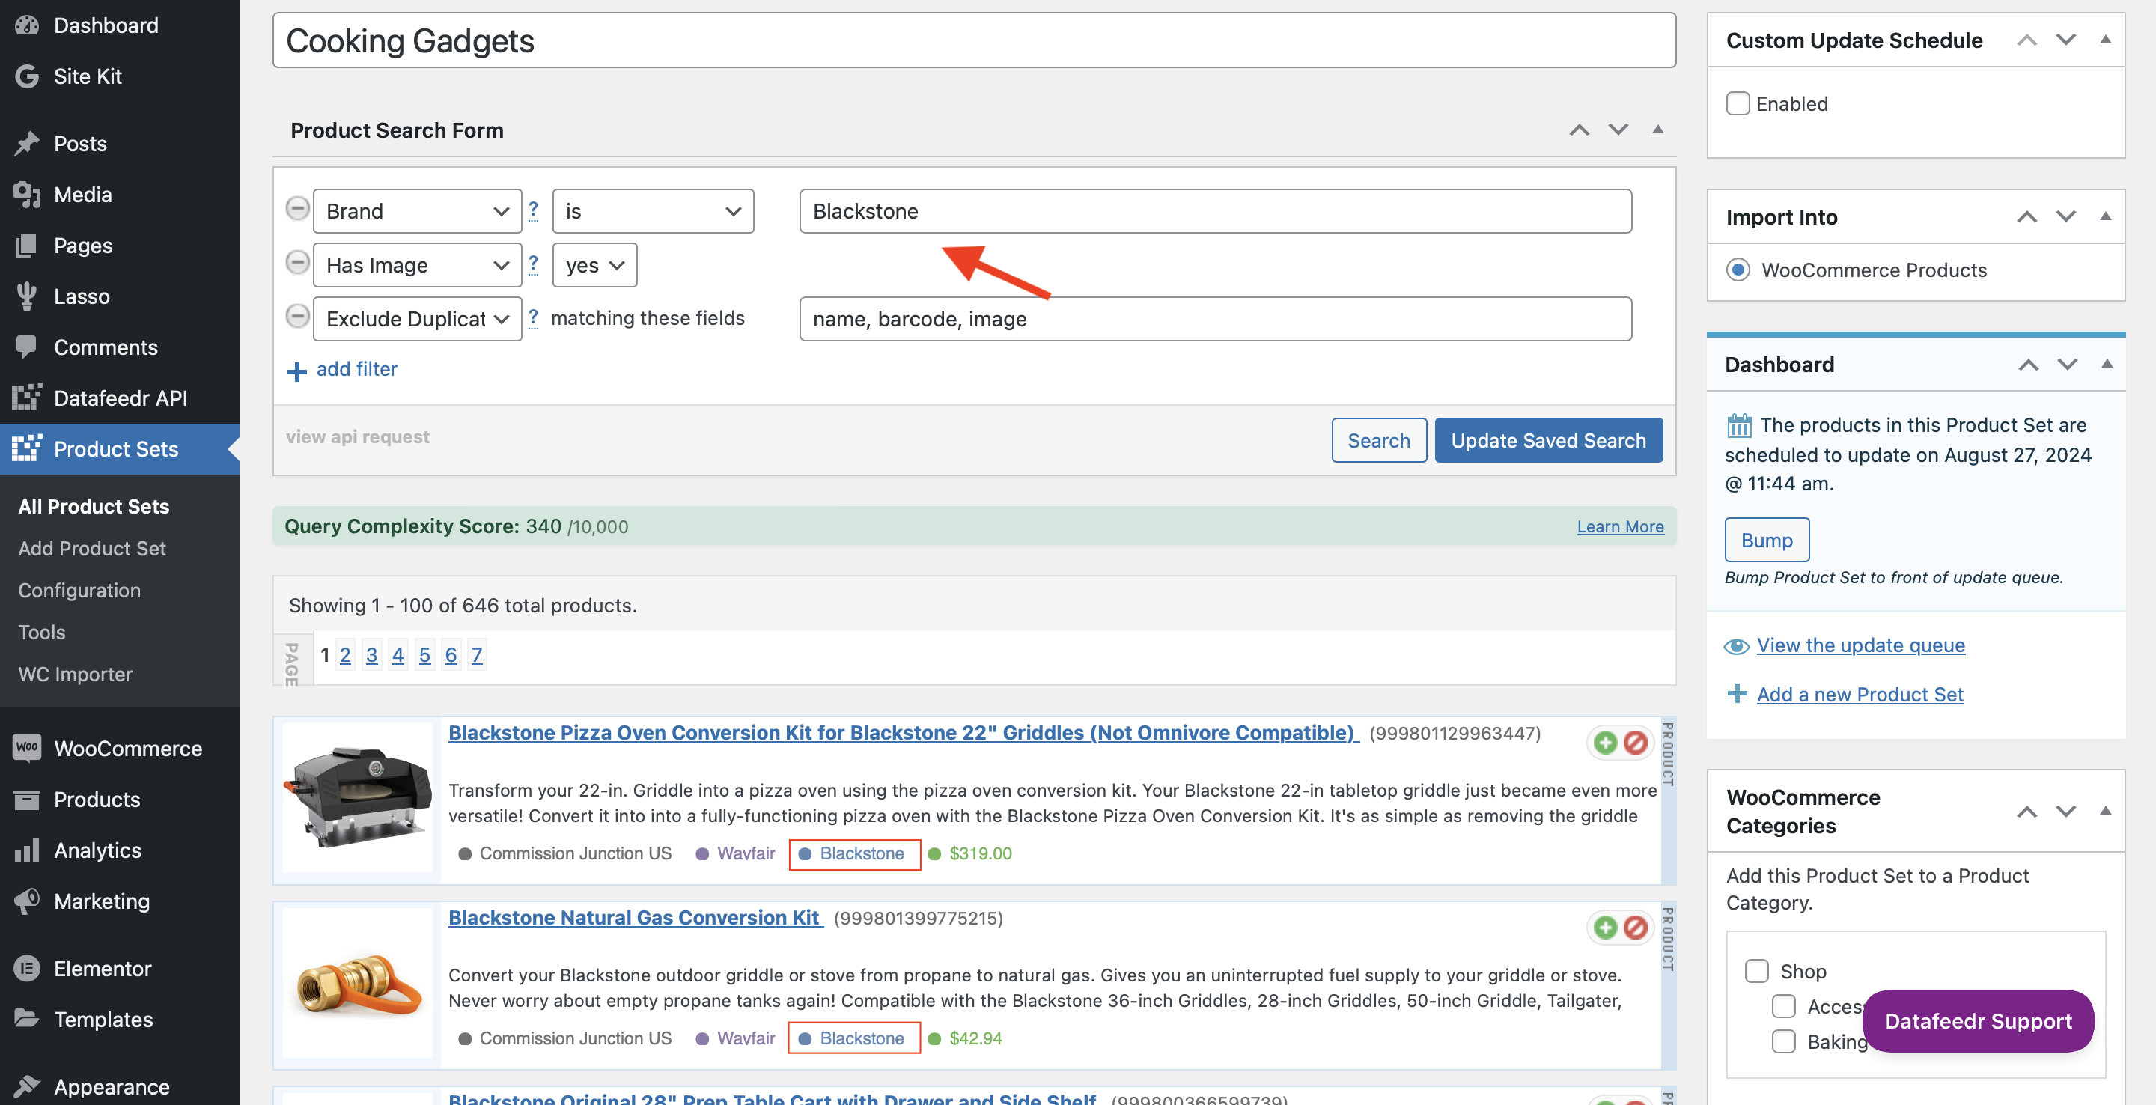The width and height of the screenshot is (2156, 1105).
Task: Open All Product Sets submenu item
Action: (x=94, y=505)
